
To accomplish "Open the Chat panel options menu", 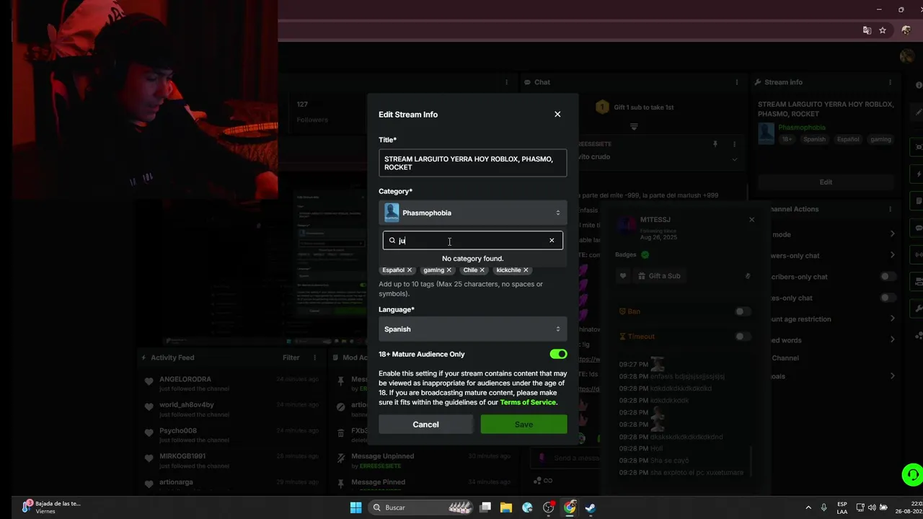I will pos(737,82).
